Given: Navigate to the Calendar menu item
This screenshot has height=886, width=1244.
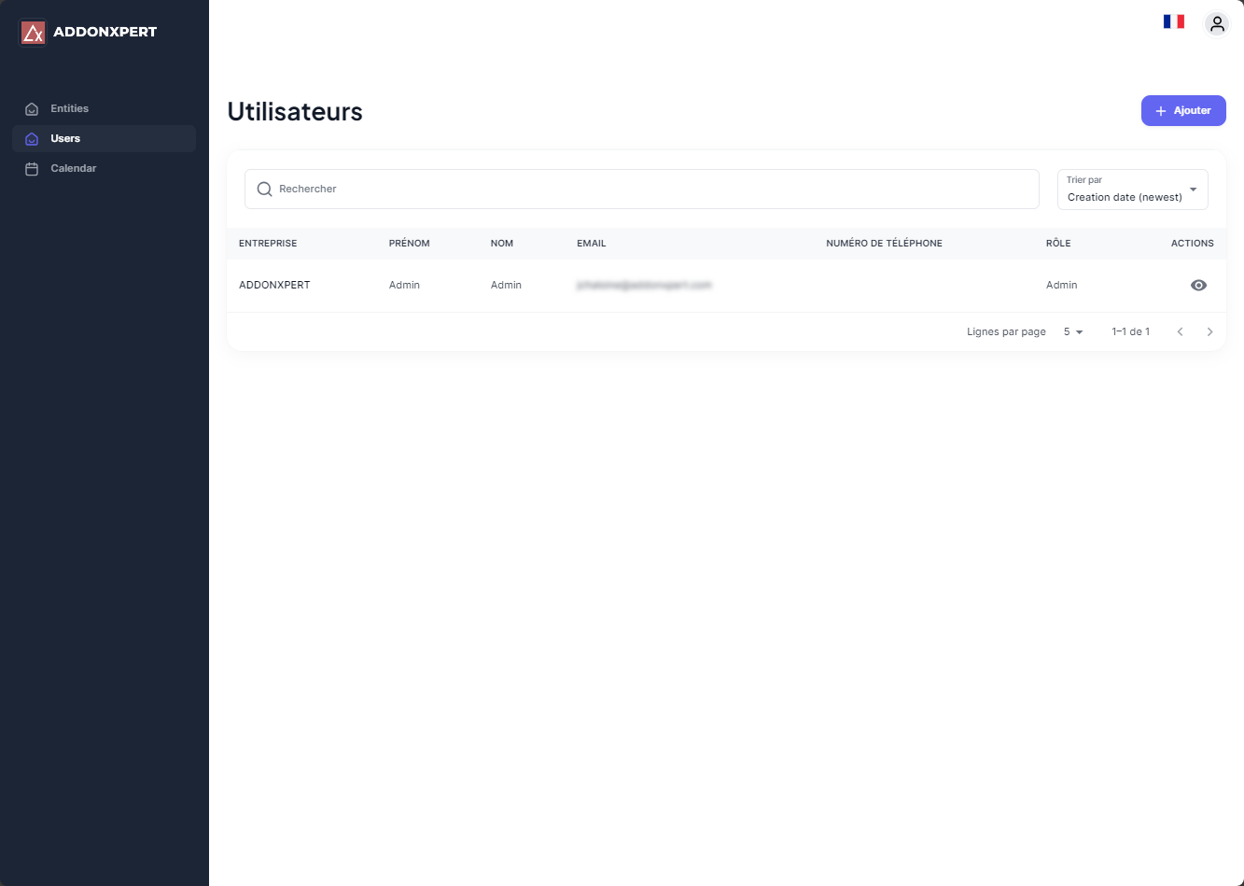Looking at the screenshot, I should click(74, 169).
